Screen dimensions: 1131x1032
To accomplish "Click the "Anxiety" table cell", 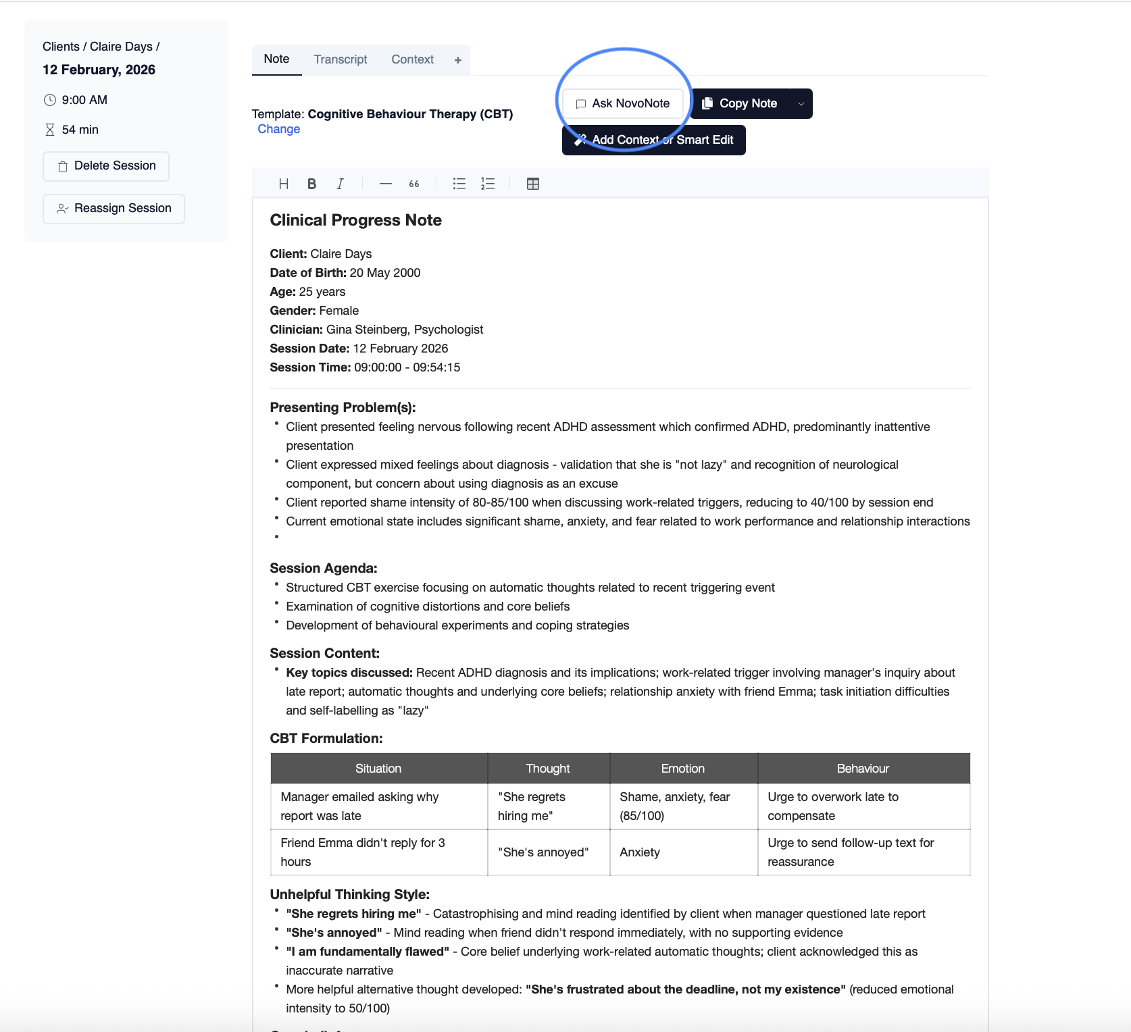I will (x=684, y=852).
